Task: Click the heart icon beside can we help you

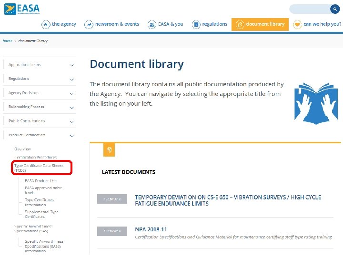Action: [297, 24]
